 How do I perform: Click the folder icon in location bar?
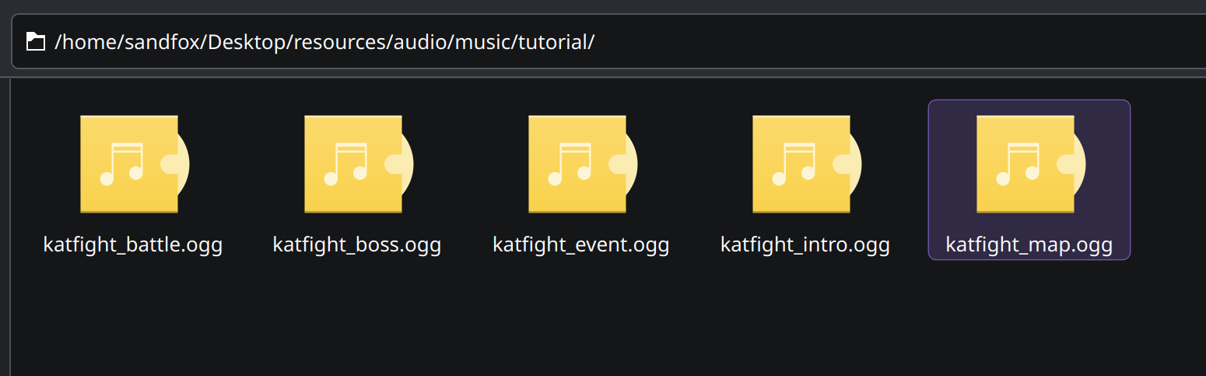36,42
